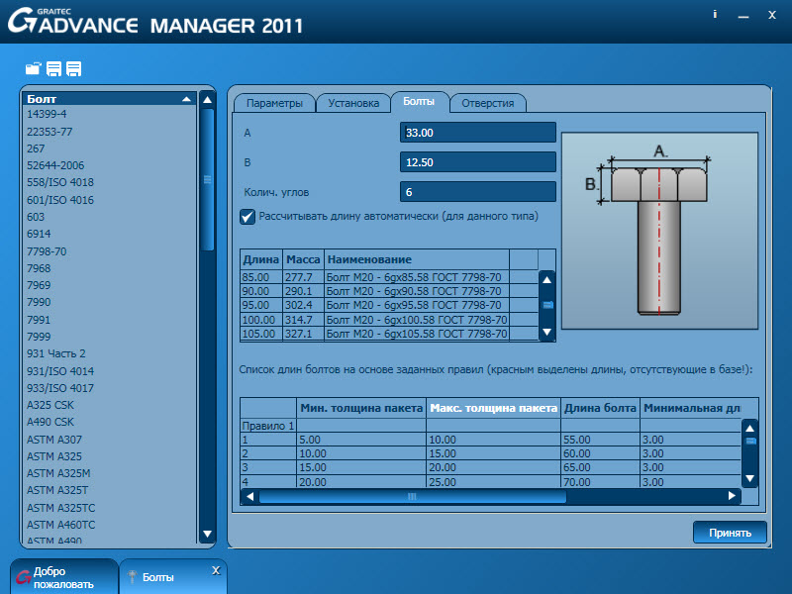Collapse the Болт list header arrow

click(x=186, y=99)
